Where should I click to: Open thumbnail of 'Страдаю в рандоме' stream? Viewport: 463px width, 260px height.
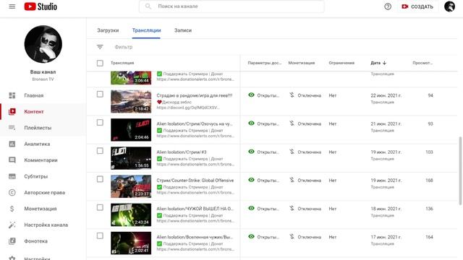(x=131, y=101)
